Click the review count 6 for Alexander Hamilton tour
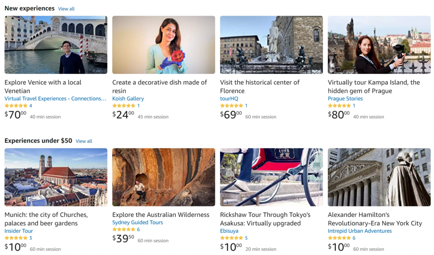The image size is (434, 255). click(x=355, y=238)
